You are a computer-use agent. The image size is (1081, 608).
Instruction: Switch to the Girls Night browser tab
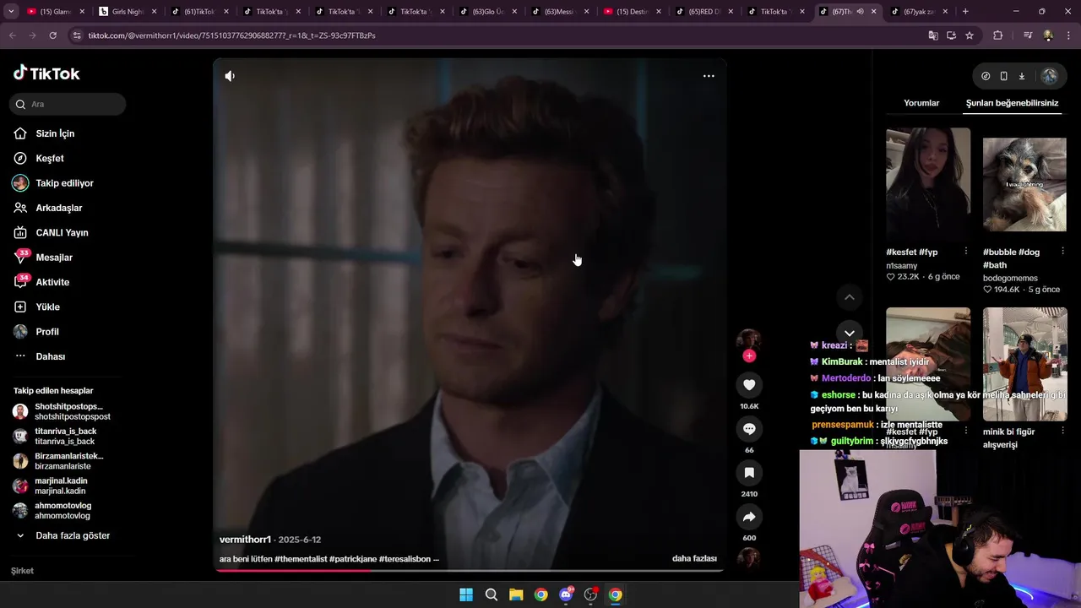[127, 12]
